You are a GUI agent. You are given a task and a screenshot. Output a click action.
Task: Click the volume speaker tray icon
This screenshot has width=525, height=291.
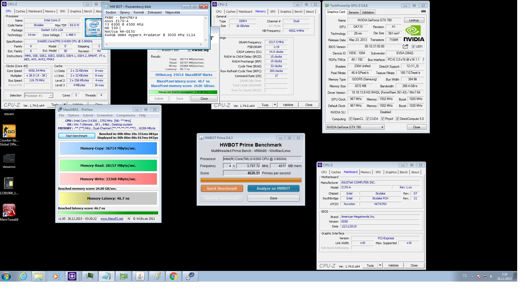[492, 276]
